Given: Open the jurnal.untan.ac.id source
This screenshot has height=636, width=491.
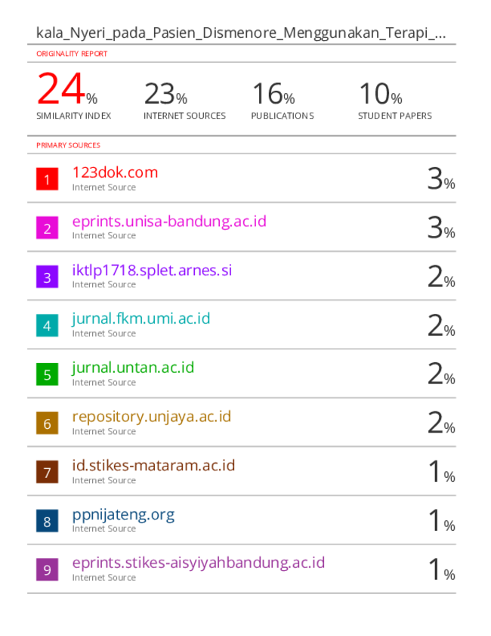Looking at the screenshot, I should click(133, 368).
